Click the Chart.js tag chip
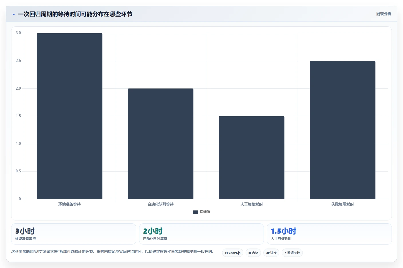Image resolution: width=403 pixels, height=268 pixels. pyautogui.click(x=233, y=253)
